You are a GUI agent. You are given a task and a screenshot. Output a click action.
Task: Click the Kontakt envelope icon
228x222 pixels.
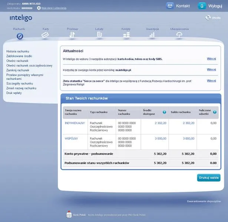pos(170,6)
